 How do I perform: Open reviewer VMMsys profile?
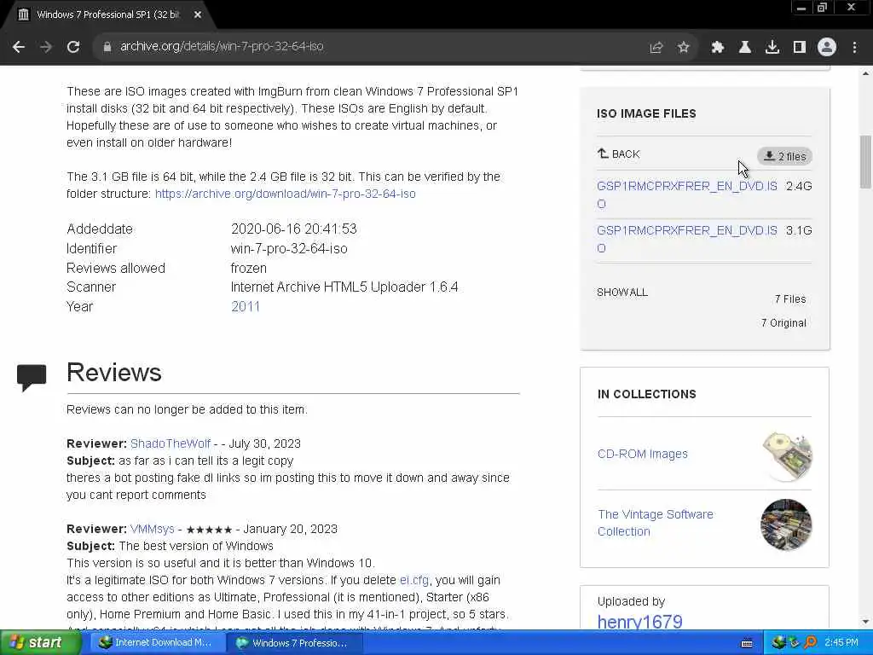click(152, 529)
